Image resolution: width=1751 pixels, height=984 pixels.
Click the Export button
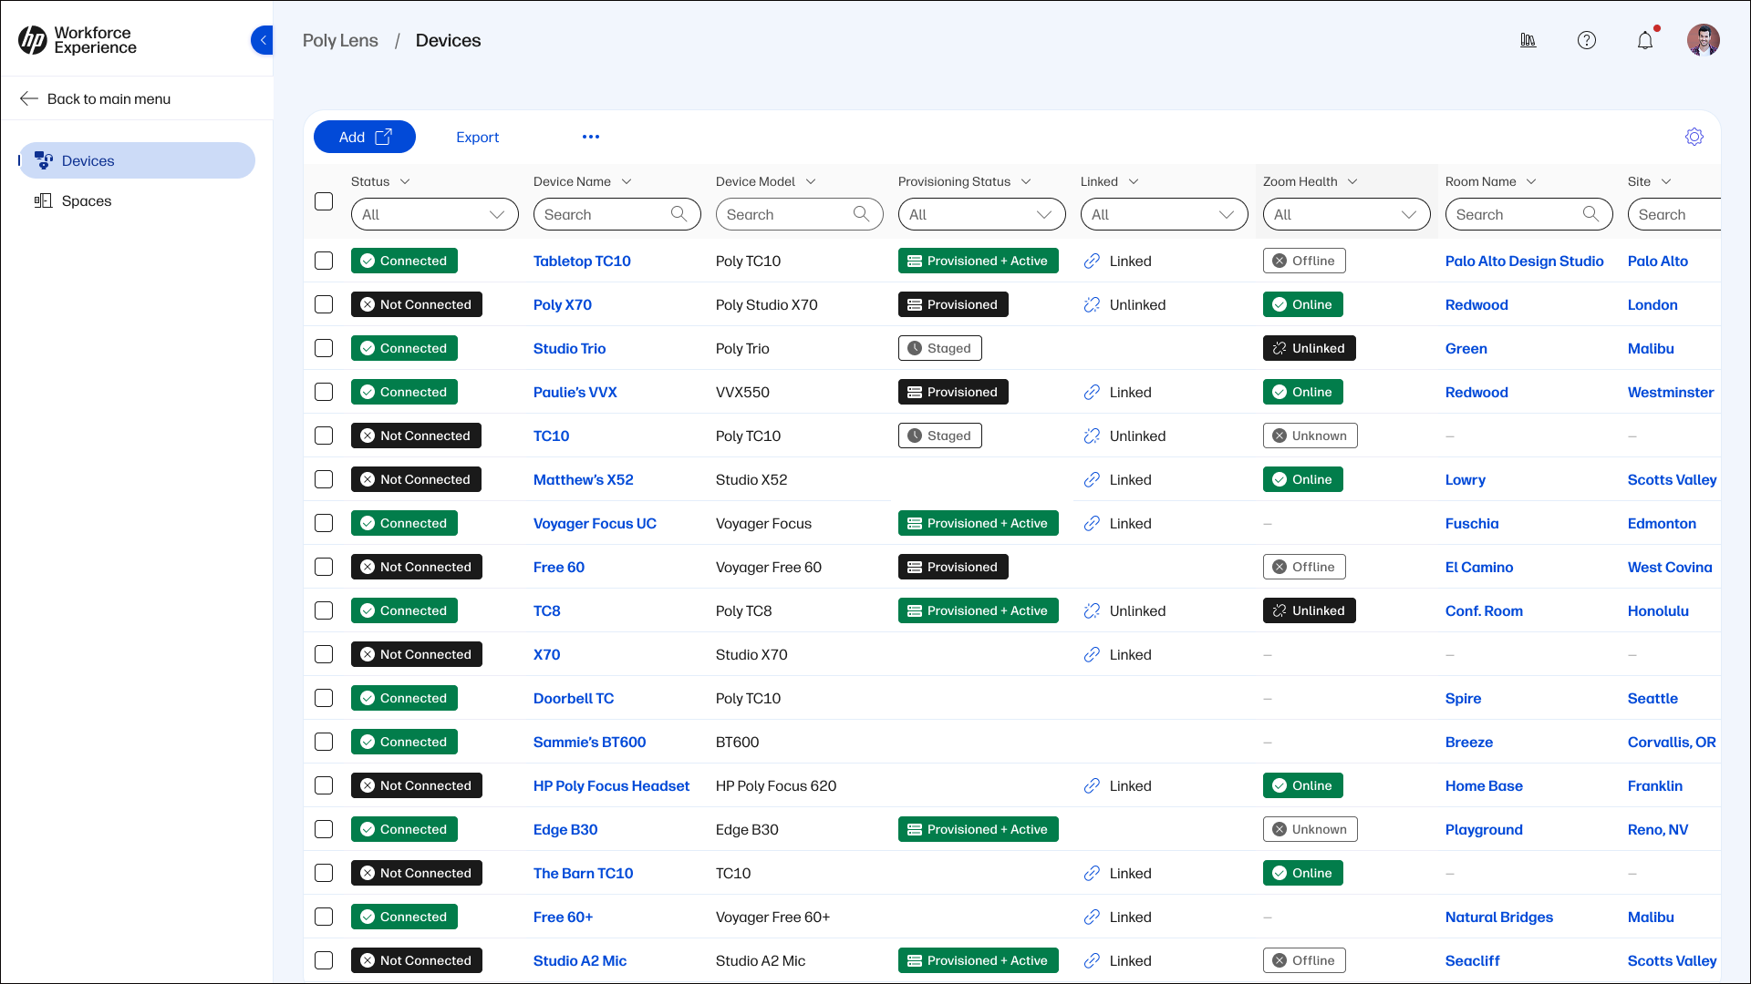477,137
